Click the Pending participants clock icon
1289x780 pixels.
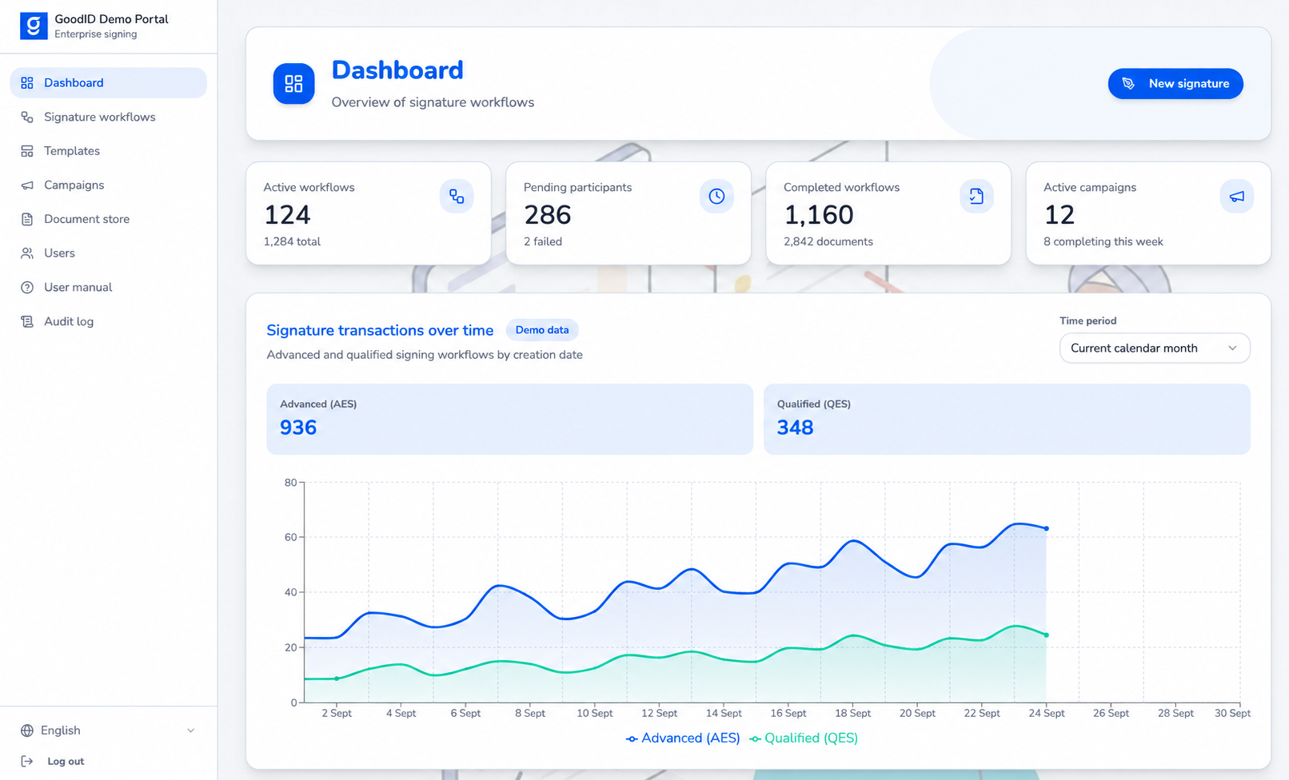pos(716,197)
